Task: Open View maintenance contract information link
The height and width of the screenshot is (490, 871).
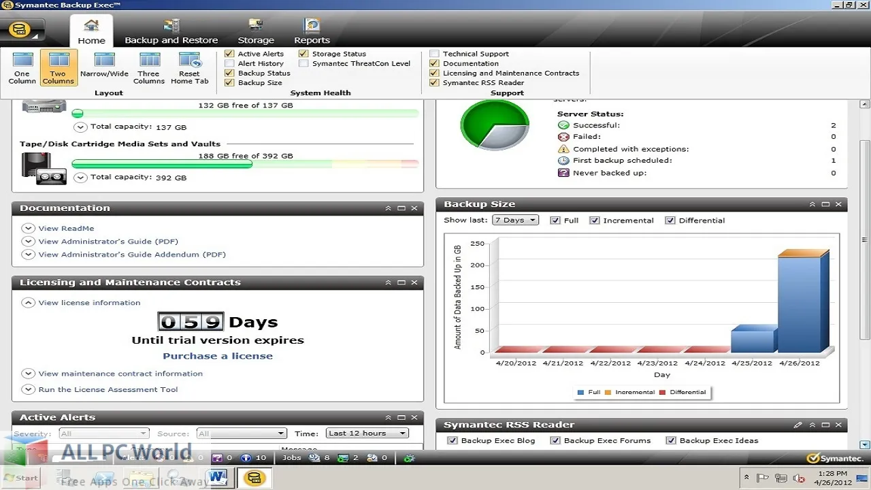Action: point(120,374)
